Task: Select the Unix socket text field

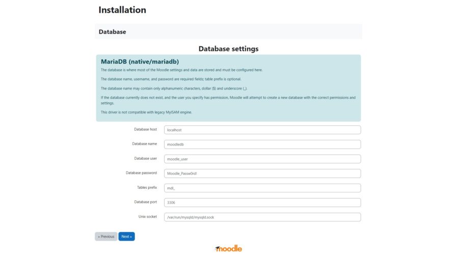Action: (262, 217)
